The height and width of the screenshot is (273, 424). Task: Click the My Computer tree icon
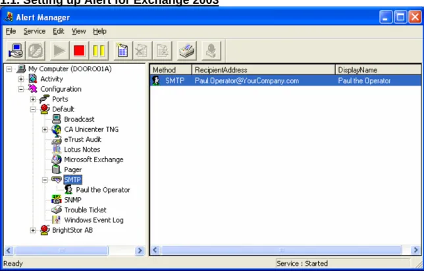coord(21,69)
